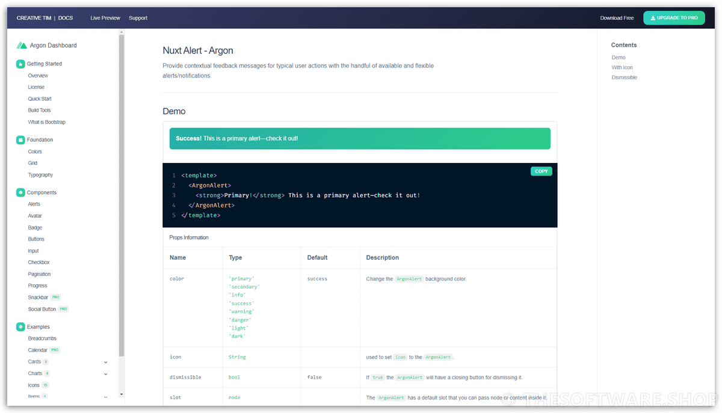This screenshot has height=413, width=722.
Task: Open the Snackbar component page
Action: [38, 298]
